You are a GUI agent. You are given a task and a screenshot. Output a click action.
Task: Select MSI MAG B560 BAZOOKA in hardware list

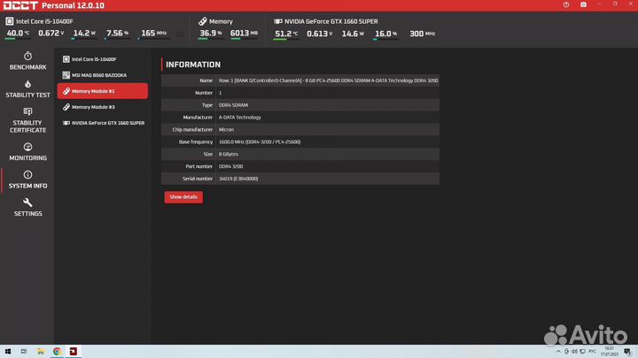click(103, 75)
